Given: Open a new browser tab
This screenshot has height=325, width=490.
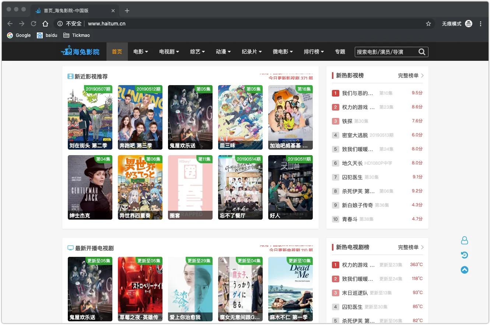Looking at the screenshot, I should [x=127, y=11].
